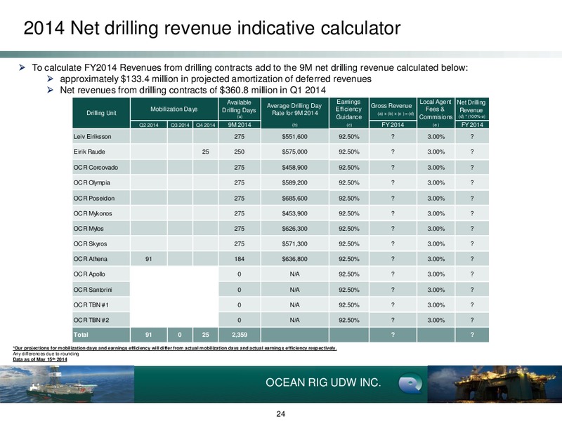This screenshot has height=421, width=562.
Task: Click the "Total" row label
Action: tap(81, 335)
